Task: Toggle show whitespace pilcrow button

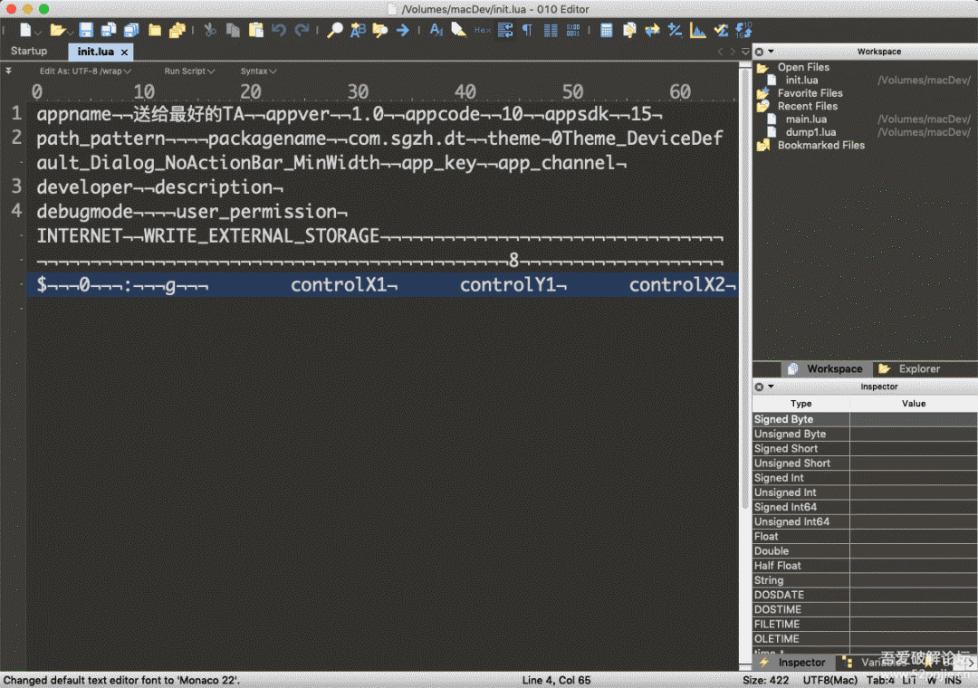Action: [527, 30]
